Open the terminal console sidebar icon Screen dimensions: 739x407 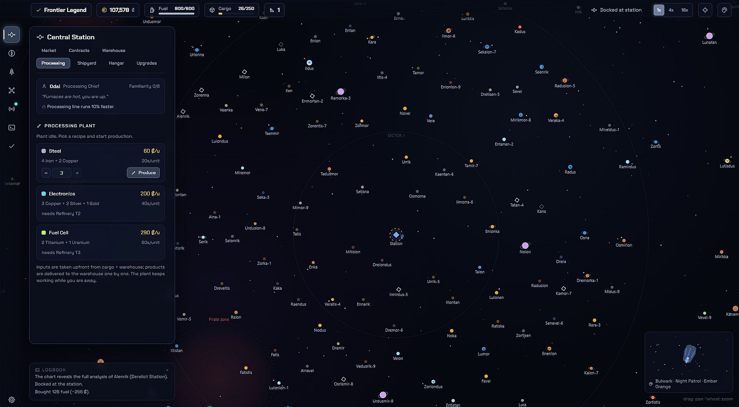point(12,127)
